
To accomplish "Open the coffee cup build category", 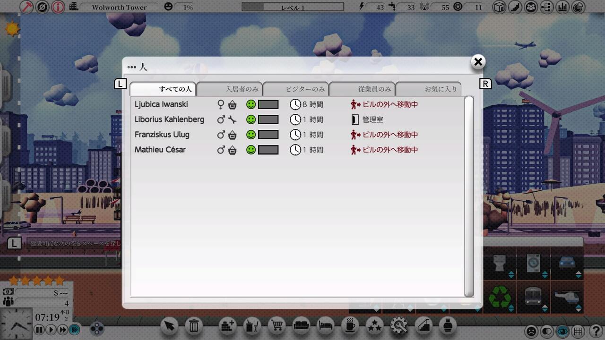I will pyautogui.click(x=350, y=326).
